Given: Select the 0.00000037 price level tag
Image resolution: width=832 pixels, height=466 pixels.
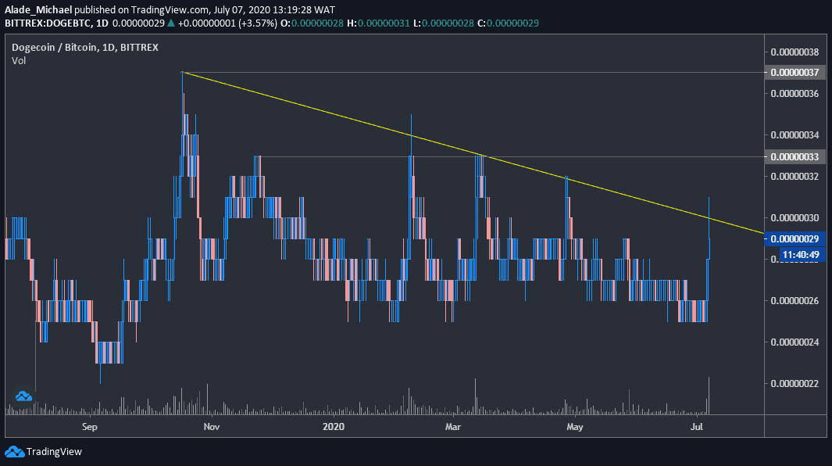Looking at the screenshot, I should pyautogui.click(x=796, y=72).
